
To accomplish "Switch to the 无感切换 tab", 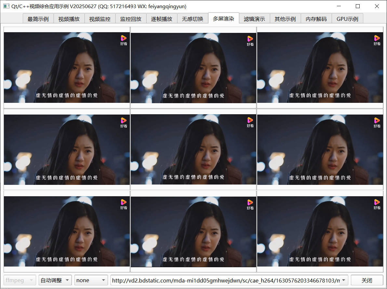I will (193, 19).
